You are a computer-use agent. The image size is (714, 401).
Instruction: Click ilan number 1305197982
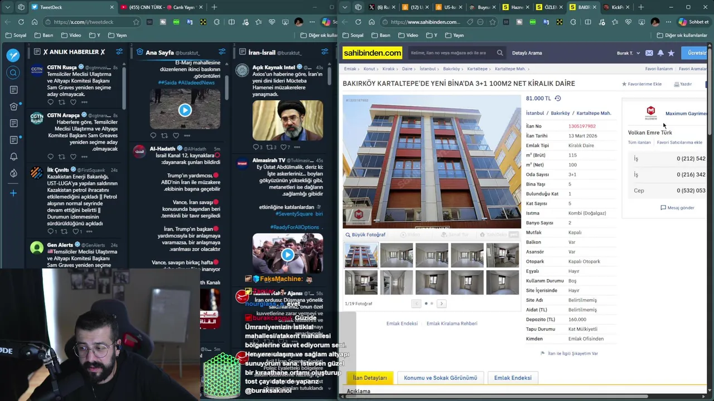(582, 126)
